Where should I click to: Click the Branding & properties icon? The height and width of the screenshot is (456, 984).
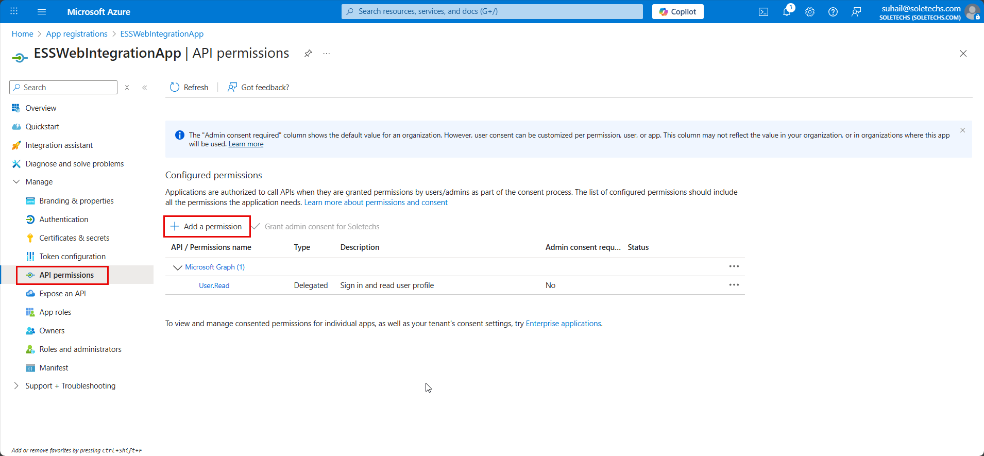click(x=30, y=201)
